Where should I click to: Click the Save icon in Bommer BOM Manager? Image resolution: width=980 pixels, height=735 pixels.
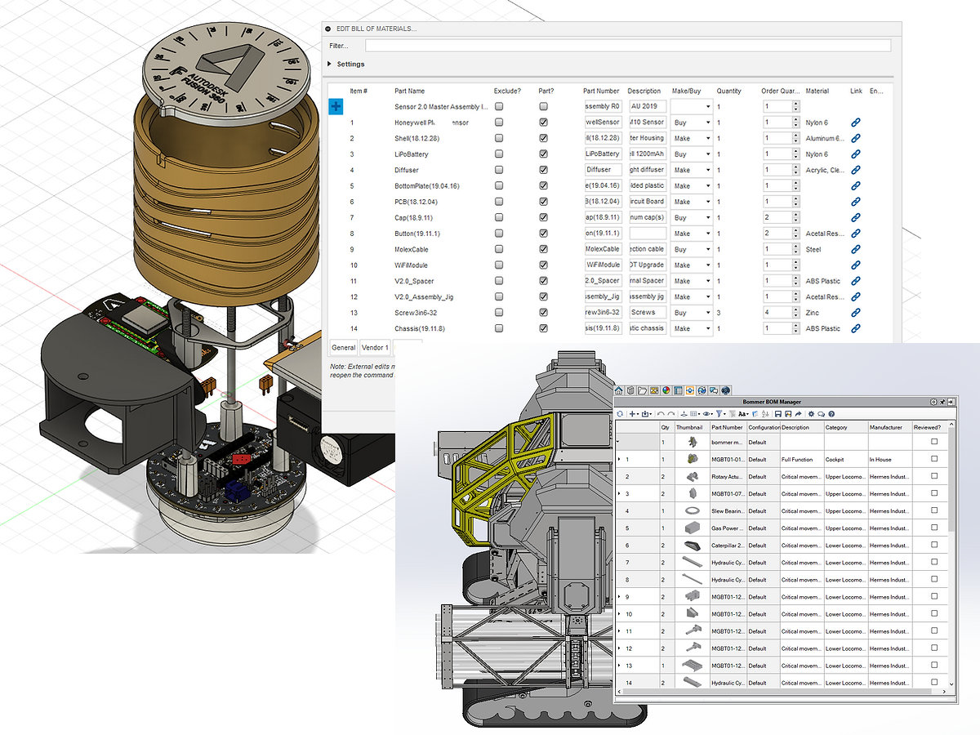point(778,414)
